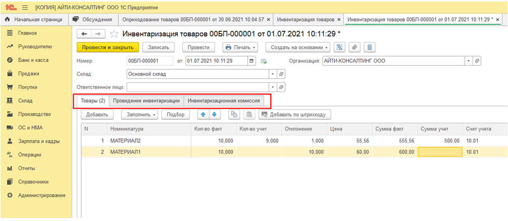Click the Провести и закрыть button
The width and height of the screenshot is (508, 221).
tap(107, 47)
